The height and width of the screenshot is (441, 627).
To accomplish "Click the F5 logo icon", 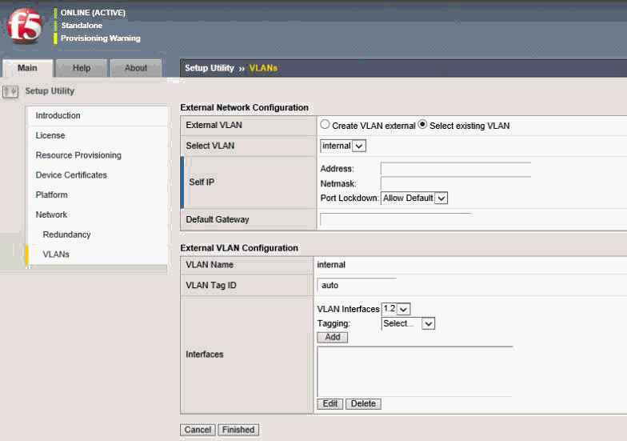I will (24, 27).
